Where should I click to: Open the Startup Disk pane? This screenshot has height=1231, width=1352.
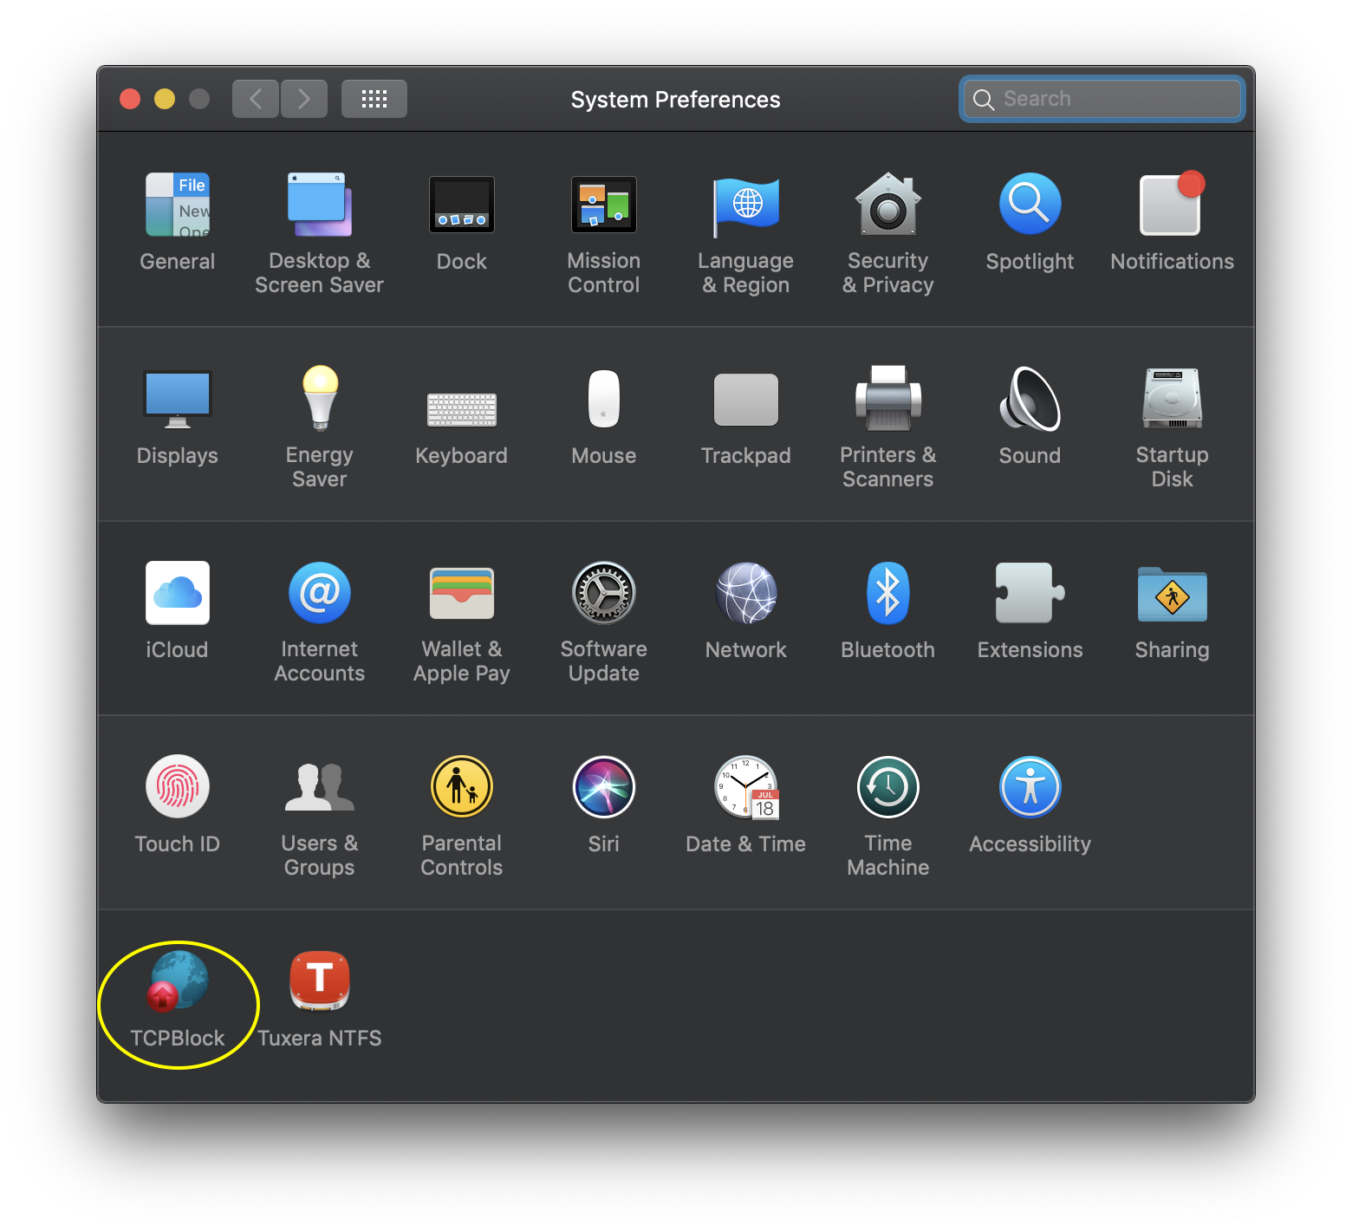pyautogui.click(x=1172, y=401)
